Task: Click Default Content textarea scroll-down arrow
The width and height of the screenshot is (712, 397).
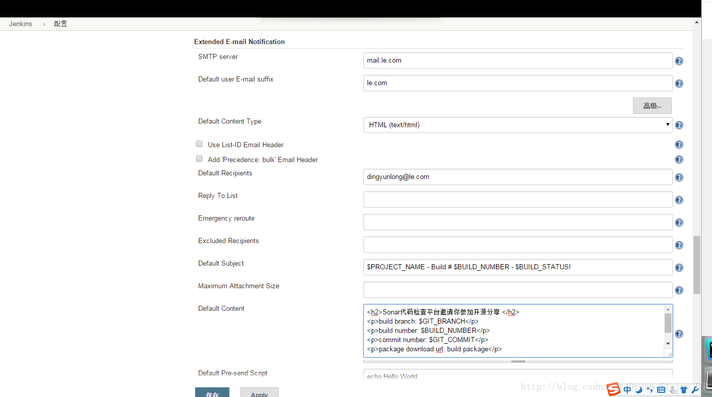Action: point(668,343)
